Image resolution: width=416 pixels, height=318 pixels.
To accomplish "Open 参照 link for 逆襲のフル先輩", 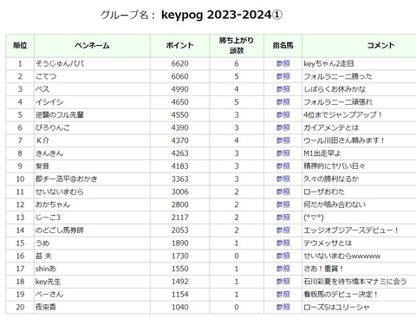I will pos(283,114).
